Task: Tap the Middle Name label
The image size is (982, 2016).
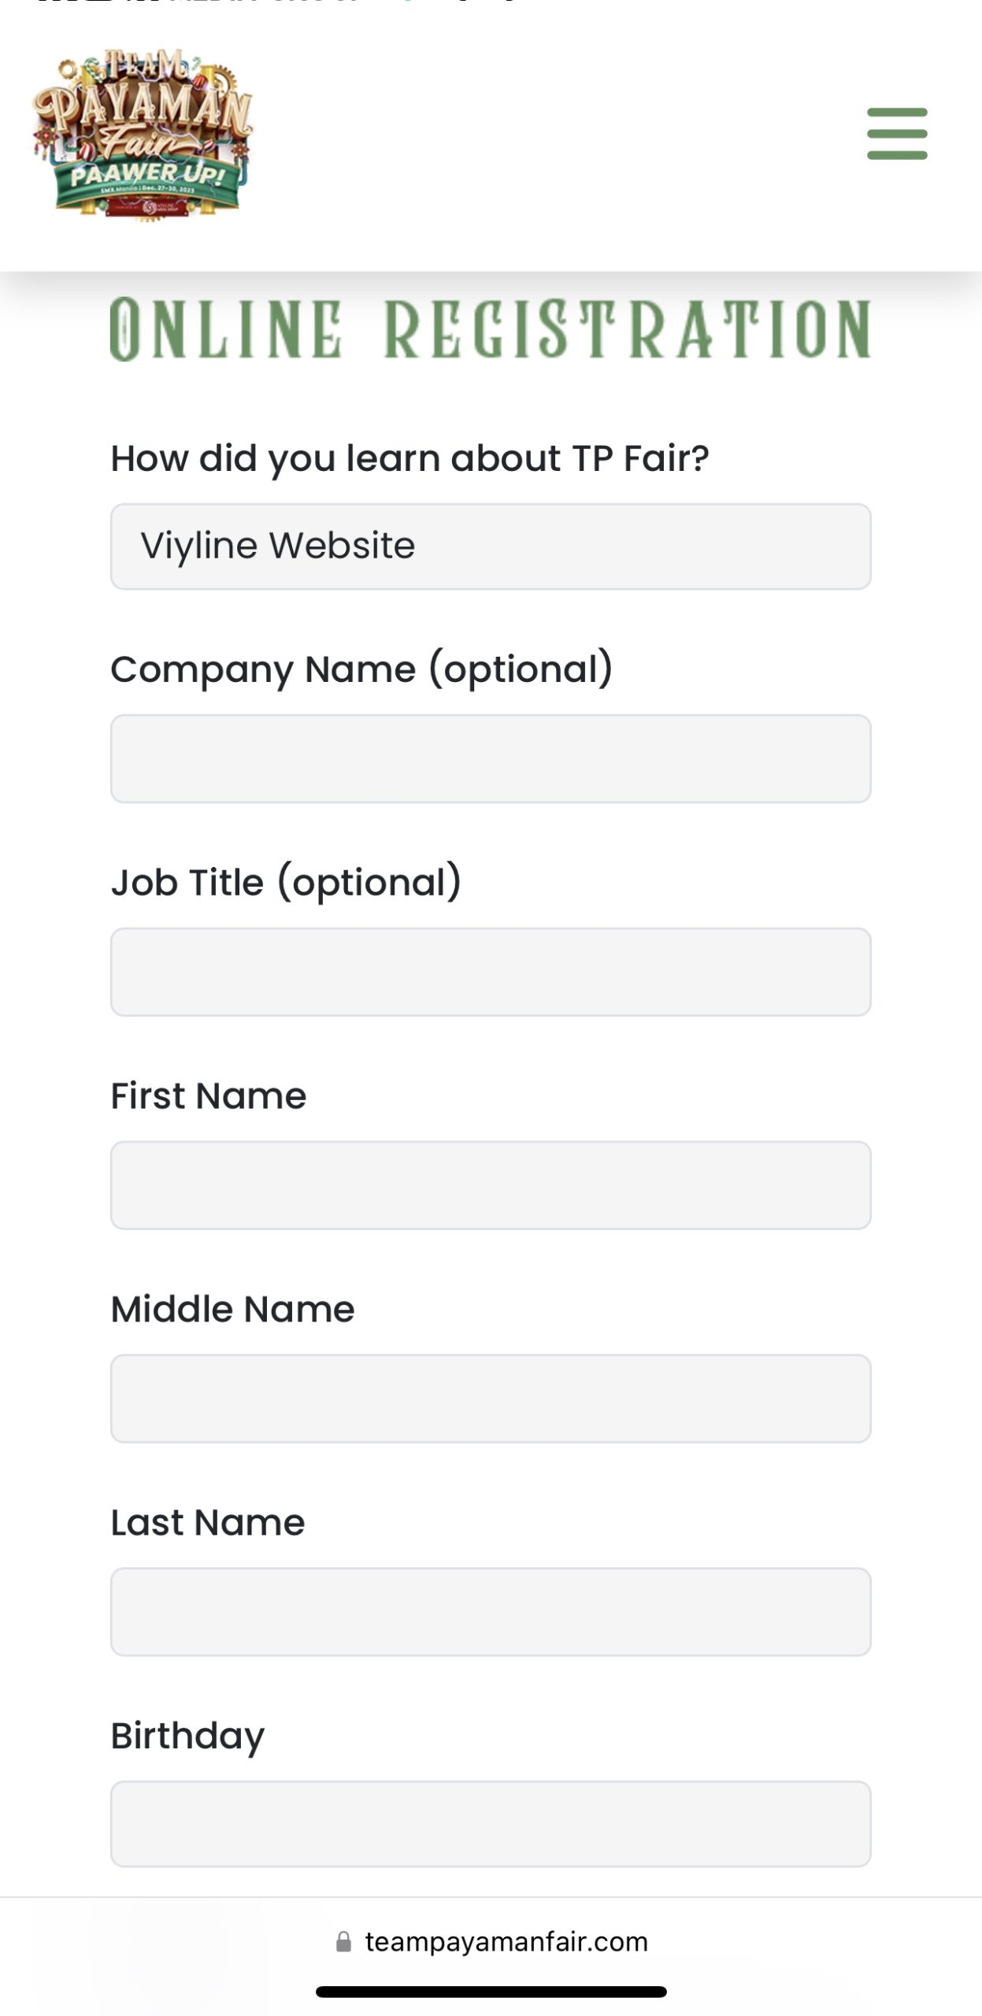Action: click(x=232, y=1310)
